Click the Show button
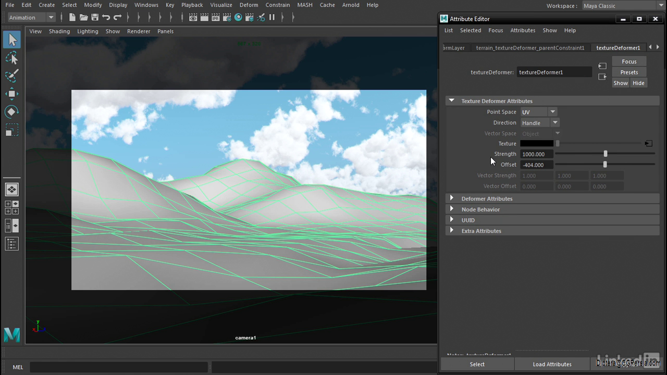This screenshot has width=667, height=375. pos(621,83)
